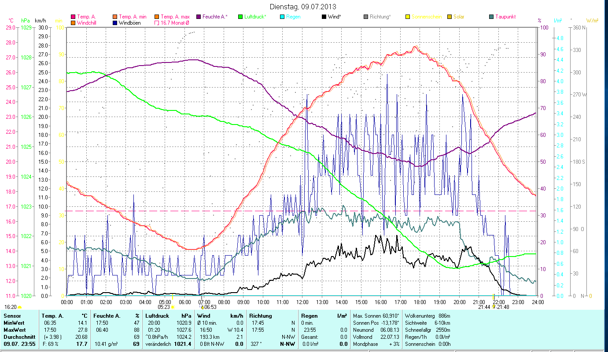Click the average temperature value 20.68

(x=81, y=337)
